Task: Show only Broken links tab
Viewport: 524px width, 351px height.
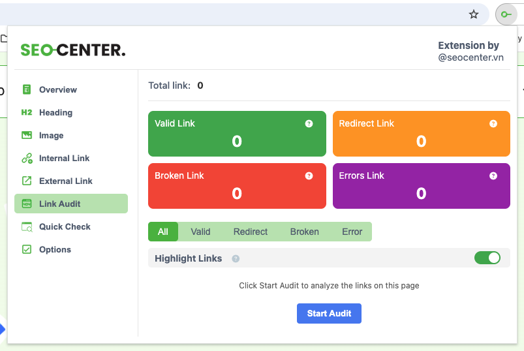Action: (x=305, y=232)
